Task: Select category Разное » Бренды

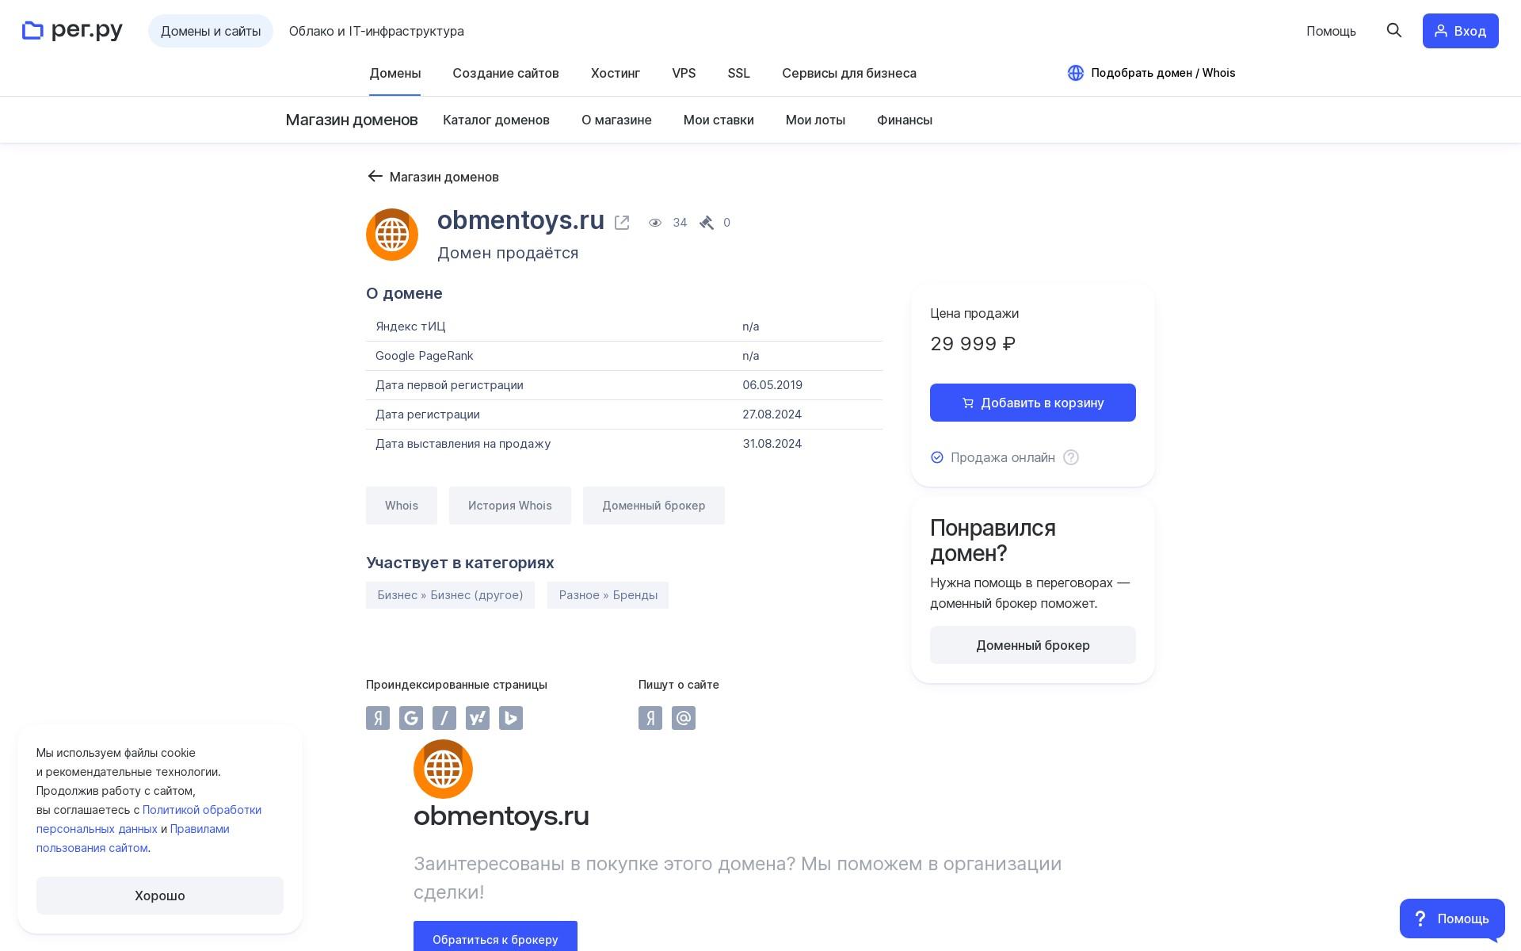Action: (x=608, y=595)
